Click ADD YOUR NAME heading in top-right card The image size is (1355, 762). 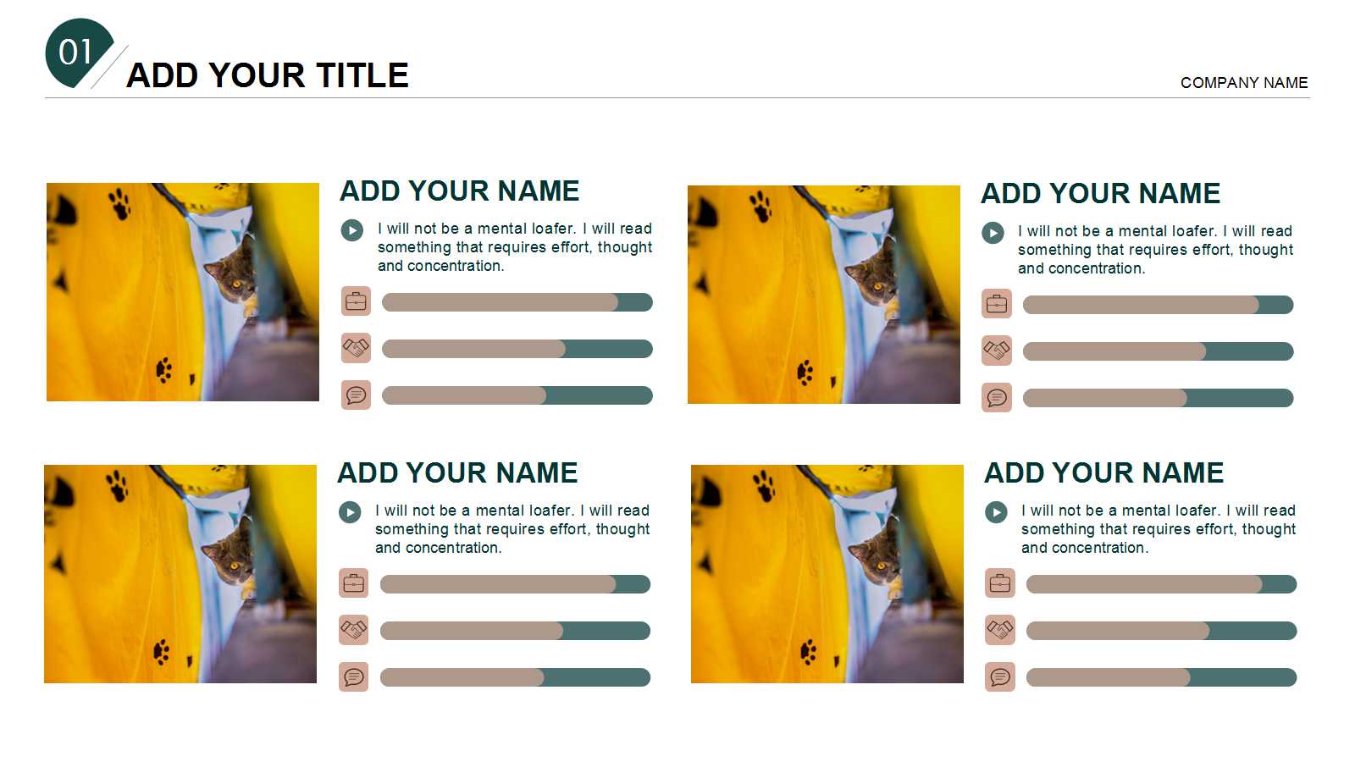1100,193
